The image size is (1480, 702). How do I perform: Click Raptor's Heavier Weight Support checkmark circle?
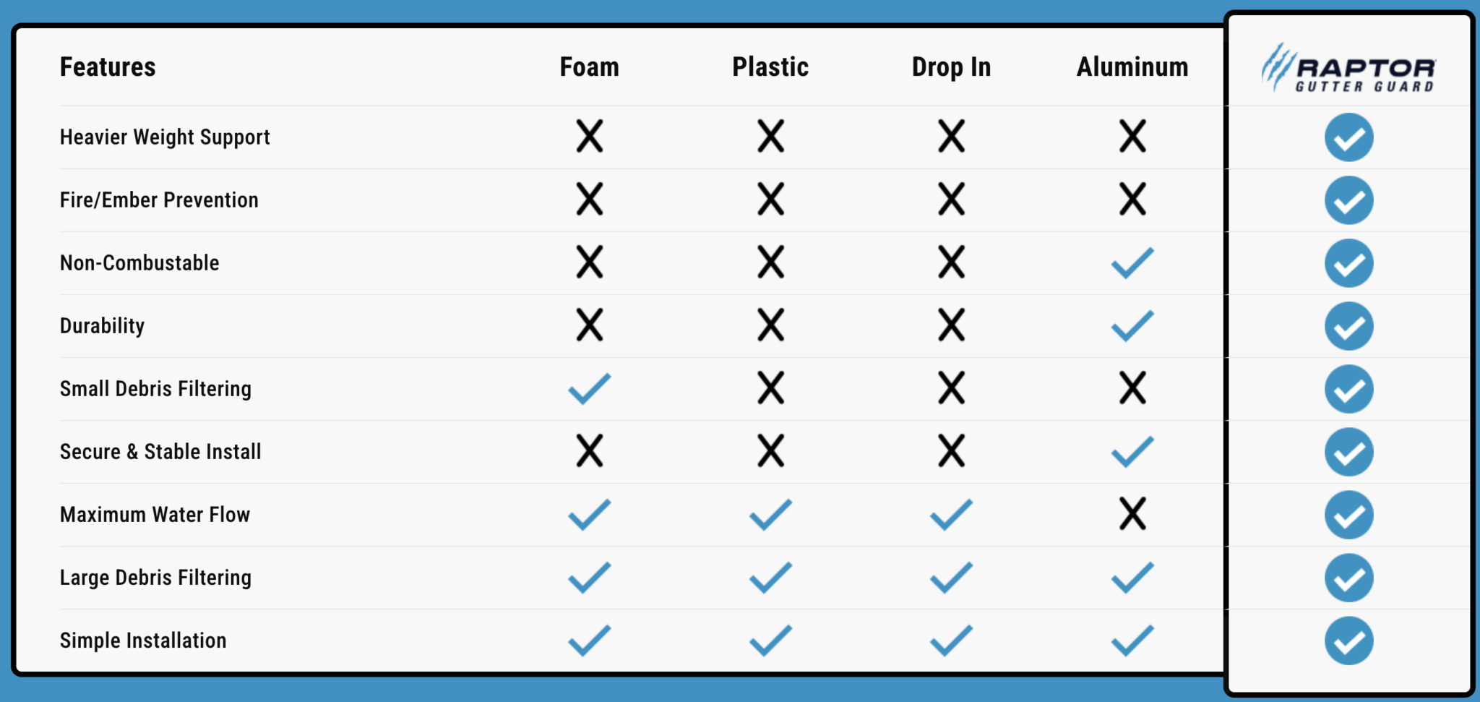[1348, 137]
